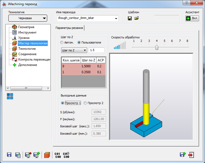The height and width of the screenshot is (163, 205).
Task: Click the Инструмент tree icon
Action: [x=14, y=32]
